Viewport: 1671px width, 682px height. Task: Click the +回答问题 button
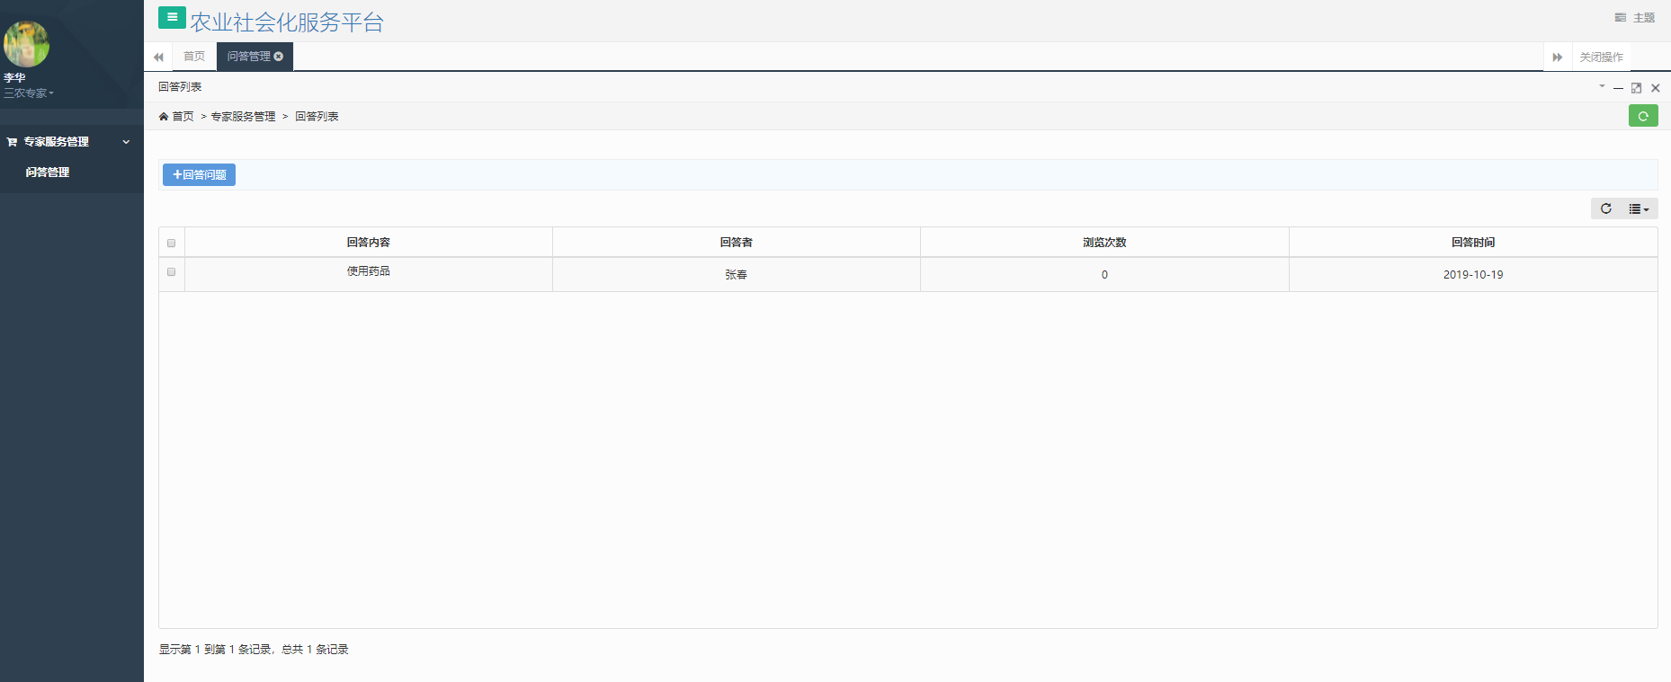point(199,174)
